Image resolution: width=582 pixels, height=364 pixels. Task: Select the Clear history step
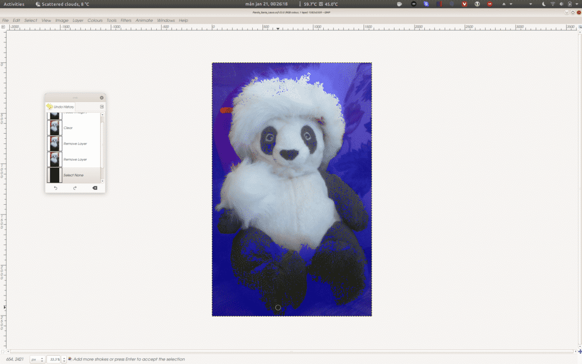74,128
